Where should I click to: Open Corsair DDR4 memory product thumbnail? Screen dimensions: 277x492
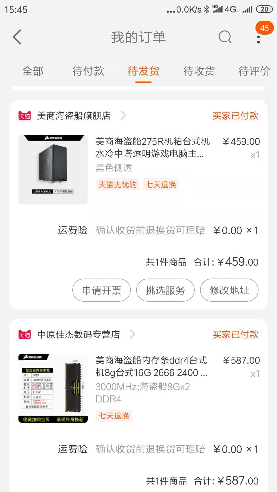53,388
